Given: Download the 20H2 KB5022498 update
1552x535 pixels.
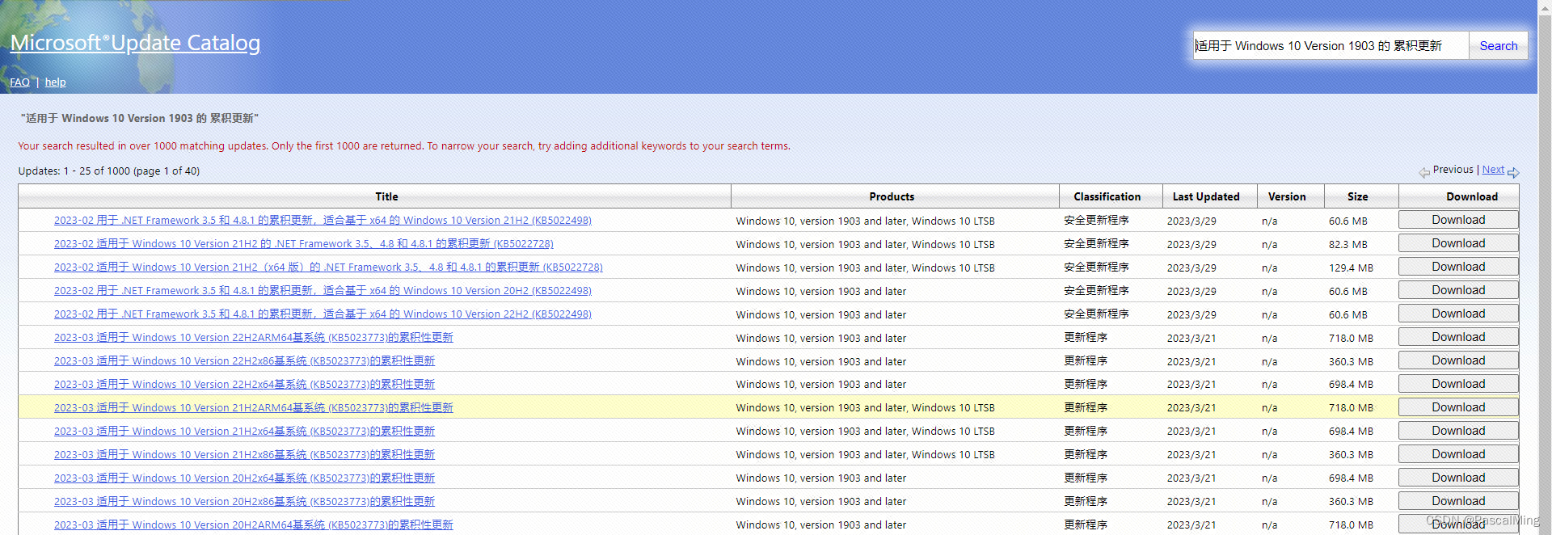Looking at the screenshot, I should coord(1458,290).
